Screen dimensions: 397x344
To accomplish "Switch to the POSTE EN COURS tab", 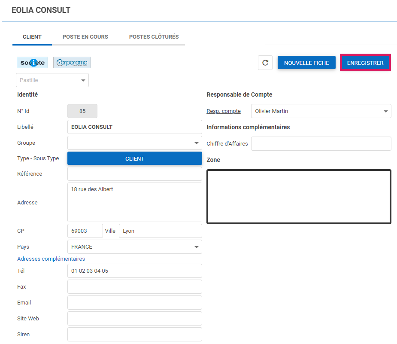I will [x=85, y=37].
